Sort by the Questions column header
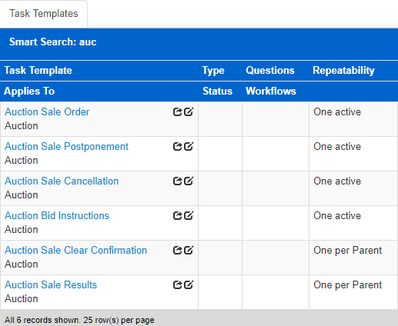This screenshot has width=398, height=326. pos(270,70)
